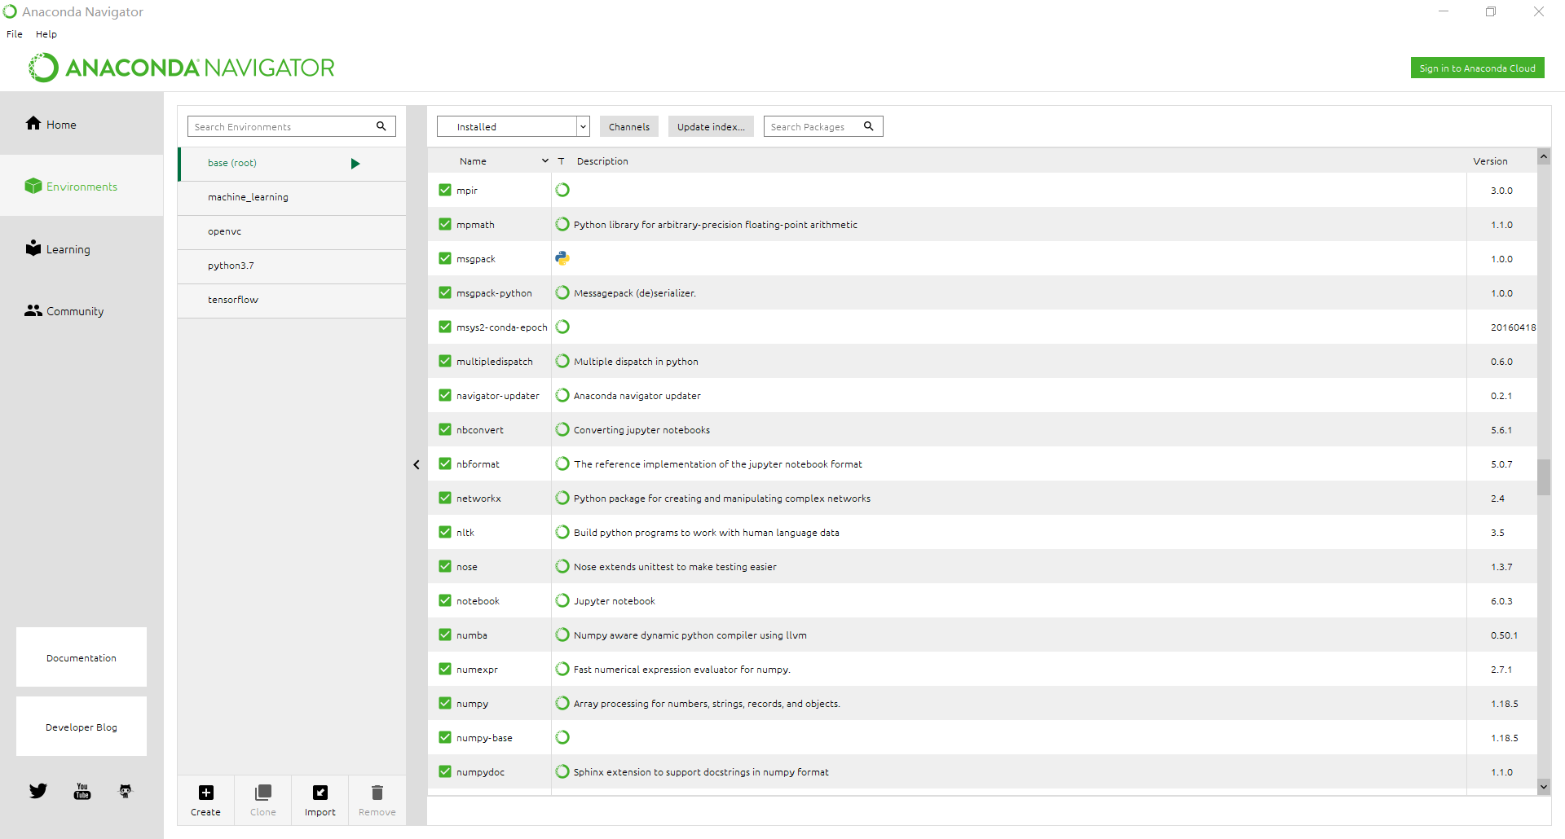Click the conda icon for mpir

(x=562, y=190)
